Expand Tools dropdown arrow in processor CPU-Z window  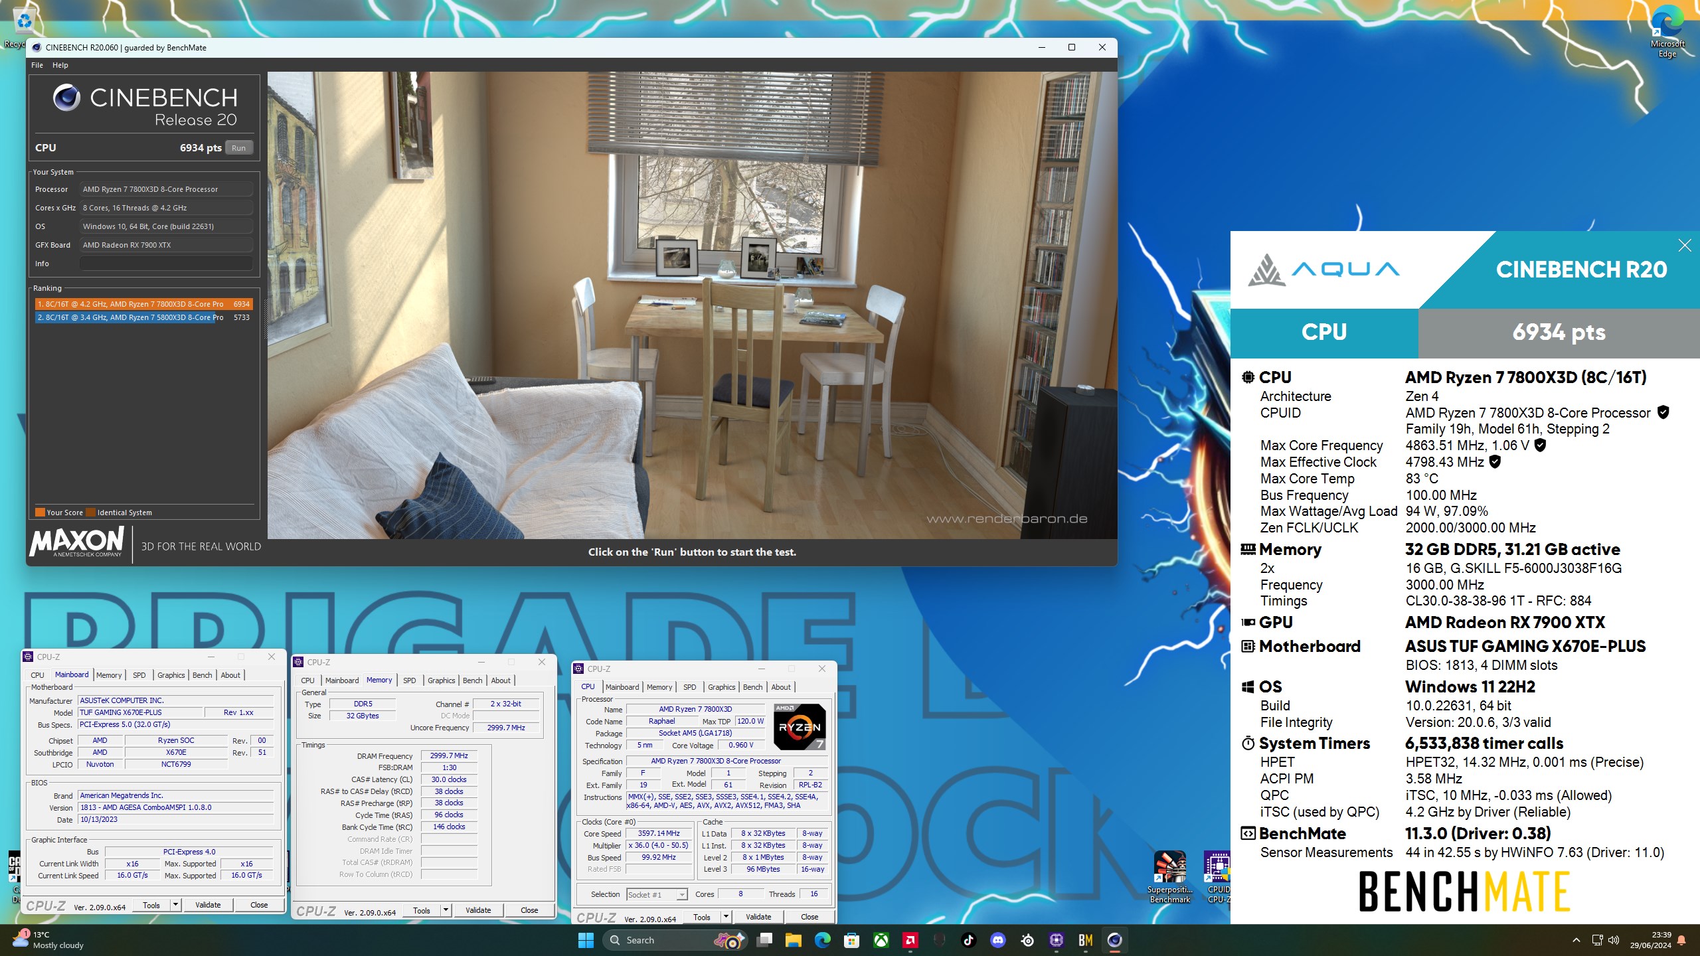click(x=726, y=917)
